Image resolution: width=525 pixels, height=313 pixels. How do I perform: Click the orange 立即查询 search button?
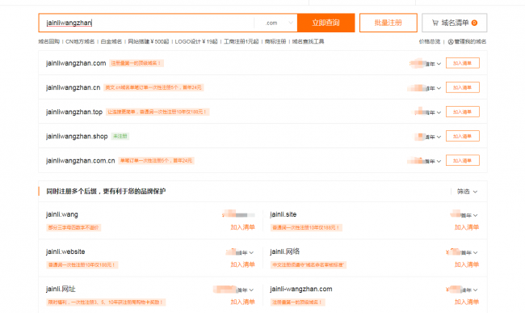click(325, 23)
